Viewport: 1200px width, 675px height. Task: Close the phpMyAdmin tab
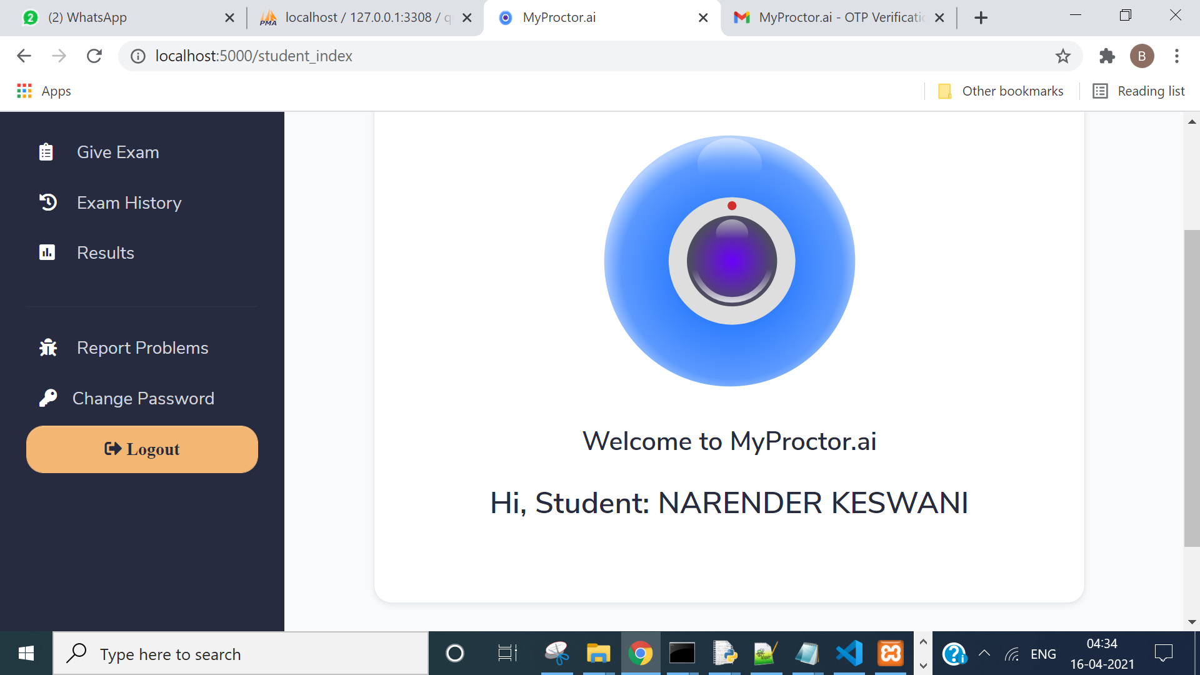pos(467,18)
